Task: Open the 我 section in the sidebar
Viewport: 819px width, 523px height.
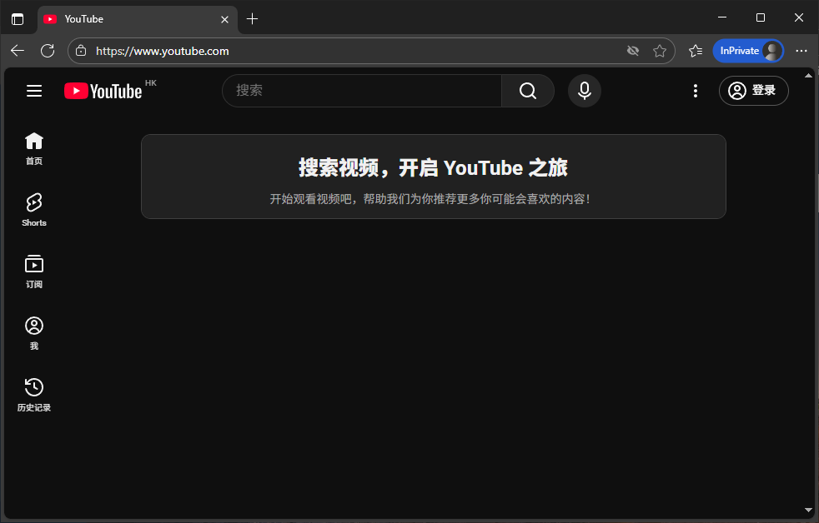Action: [33, 332]
